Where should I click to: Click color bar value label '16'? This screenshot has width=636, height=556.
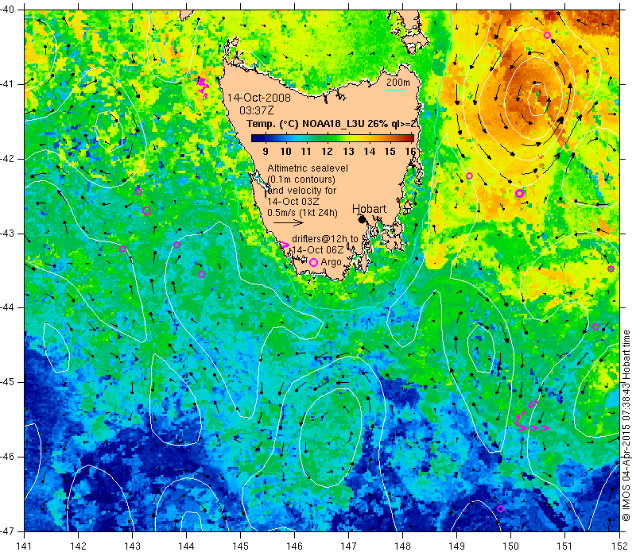(411, 152)
